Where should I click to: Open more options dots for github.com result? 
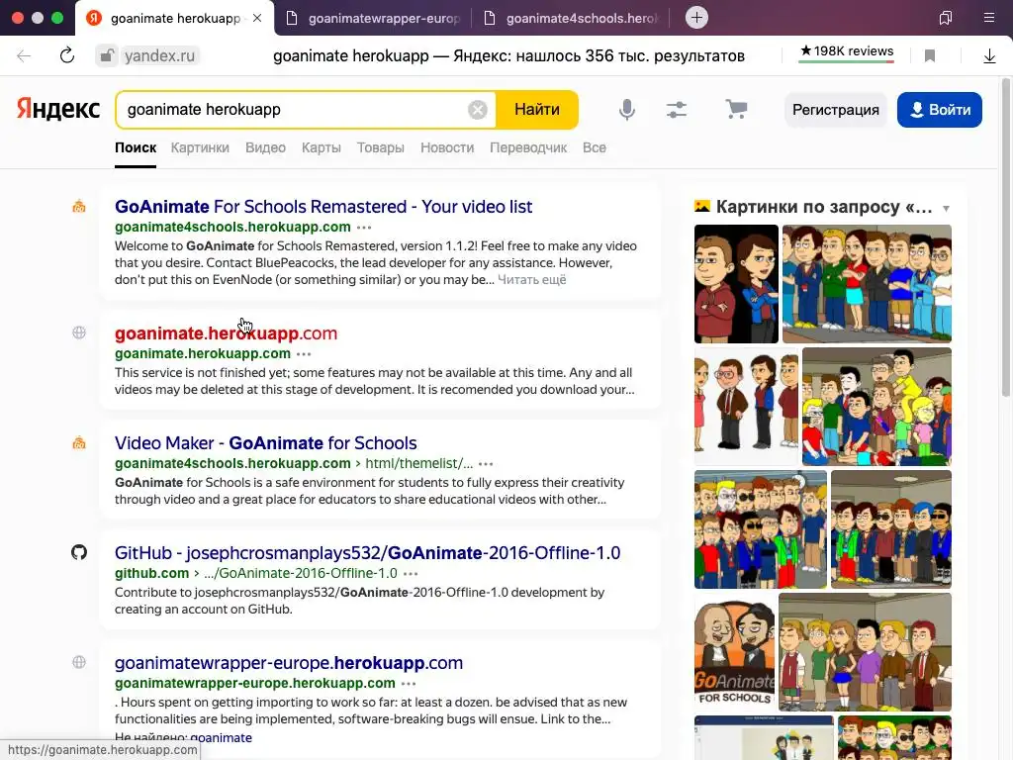click(x=411, y=574)
